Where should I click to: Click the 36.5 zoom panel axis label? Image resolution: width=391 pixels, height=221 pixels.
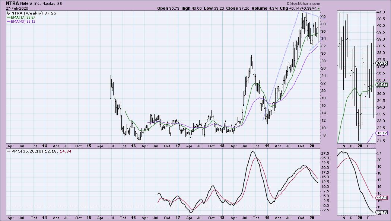pos(381,73)
